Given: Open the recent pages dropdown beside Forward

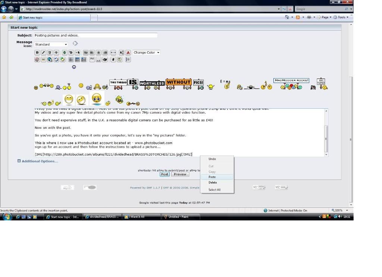Looking at the screenshot, I should 16,9.
